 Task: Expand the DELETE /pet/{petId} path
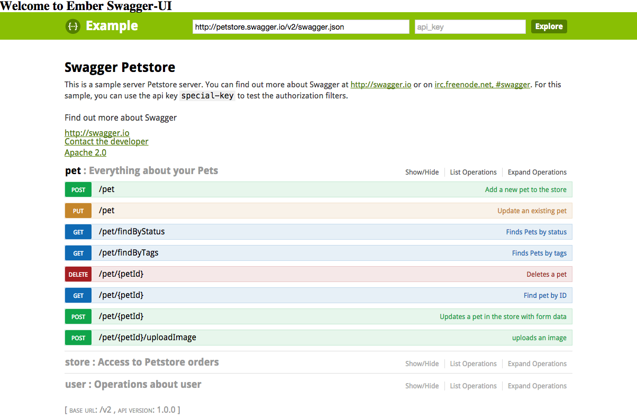pyautogui.click(x=121, y=274)
